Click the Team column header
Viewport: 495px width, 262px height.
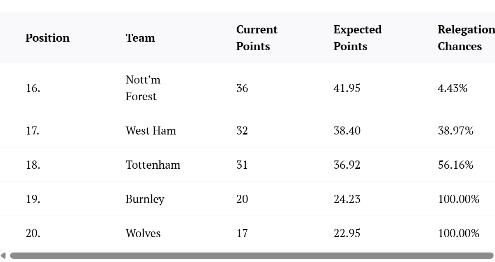[x=140, y=38]
